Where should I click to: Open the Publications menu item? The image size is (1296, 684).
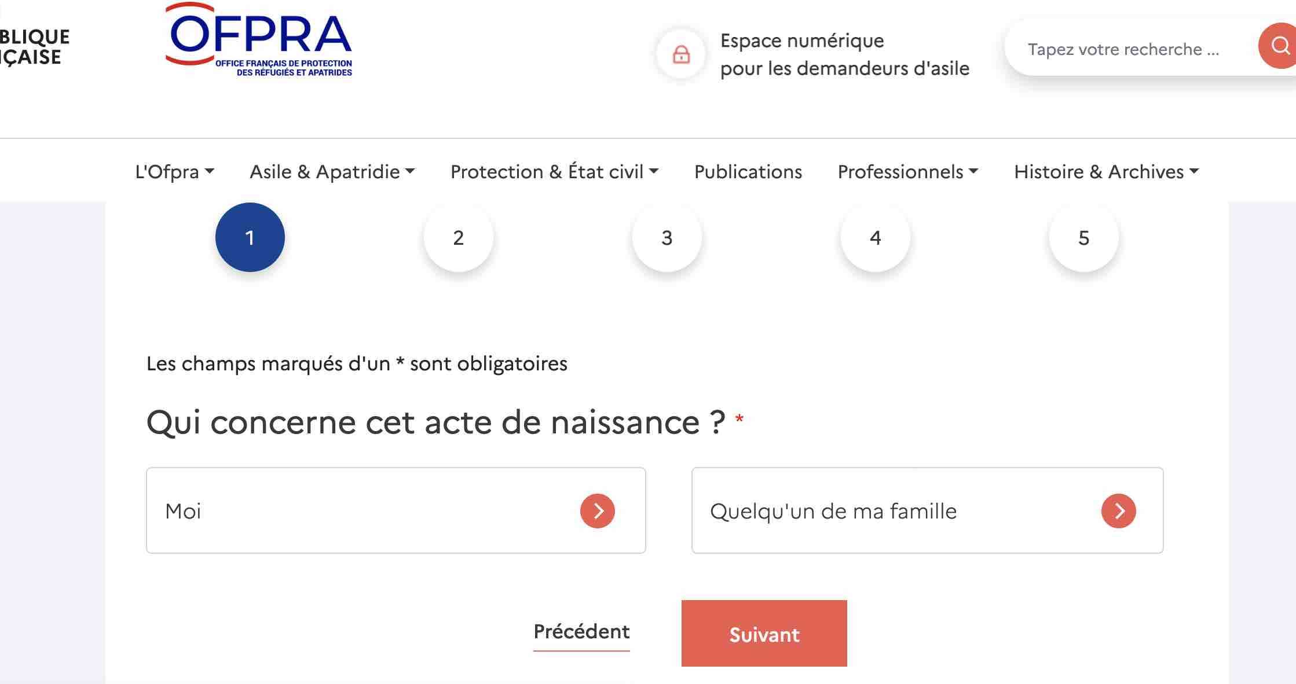pyautogui.click(x=748, y=172)
